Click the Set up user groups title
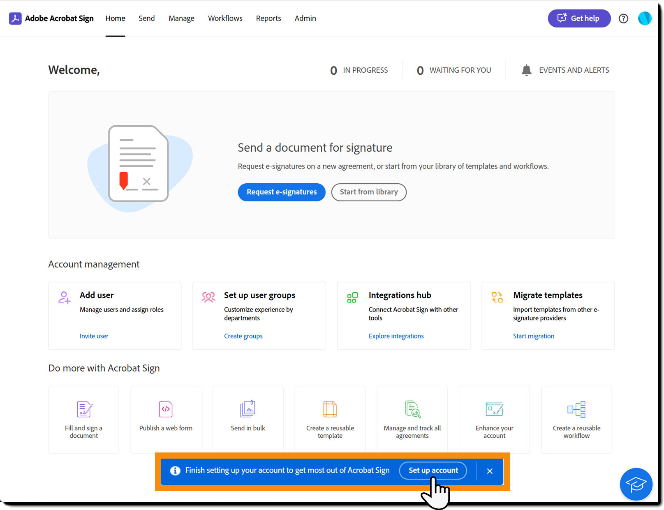664x510 pixels. tap(260, 295)
